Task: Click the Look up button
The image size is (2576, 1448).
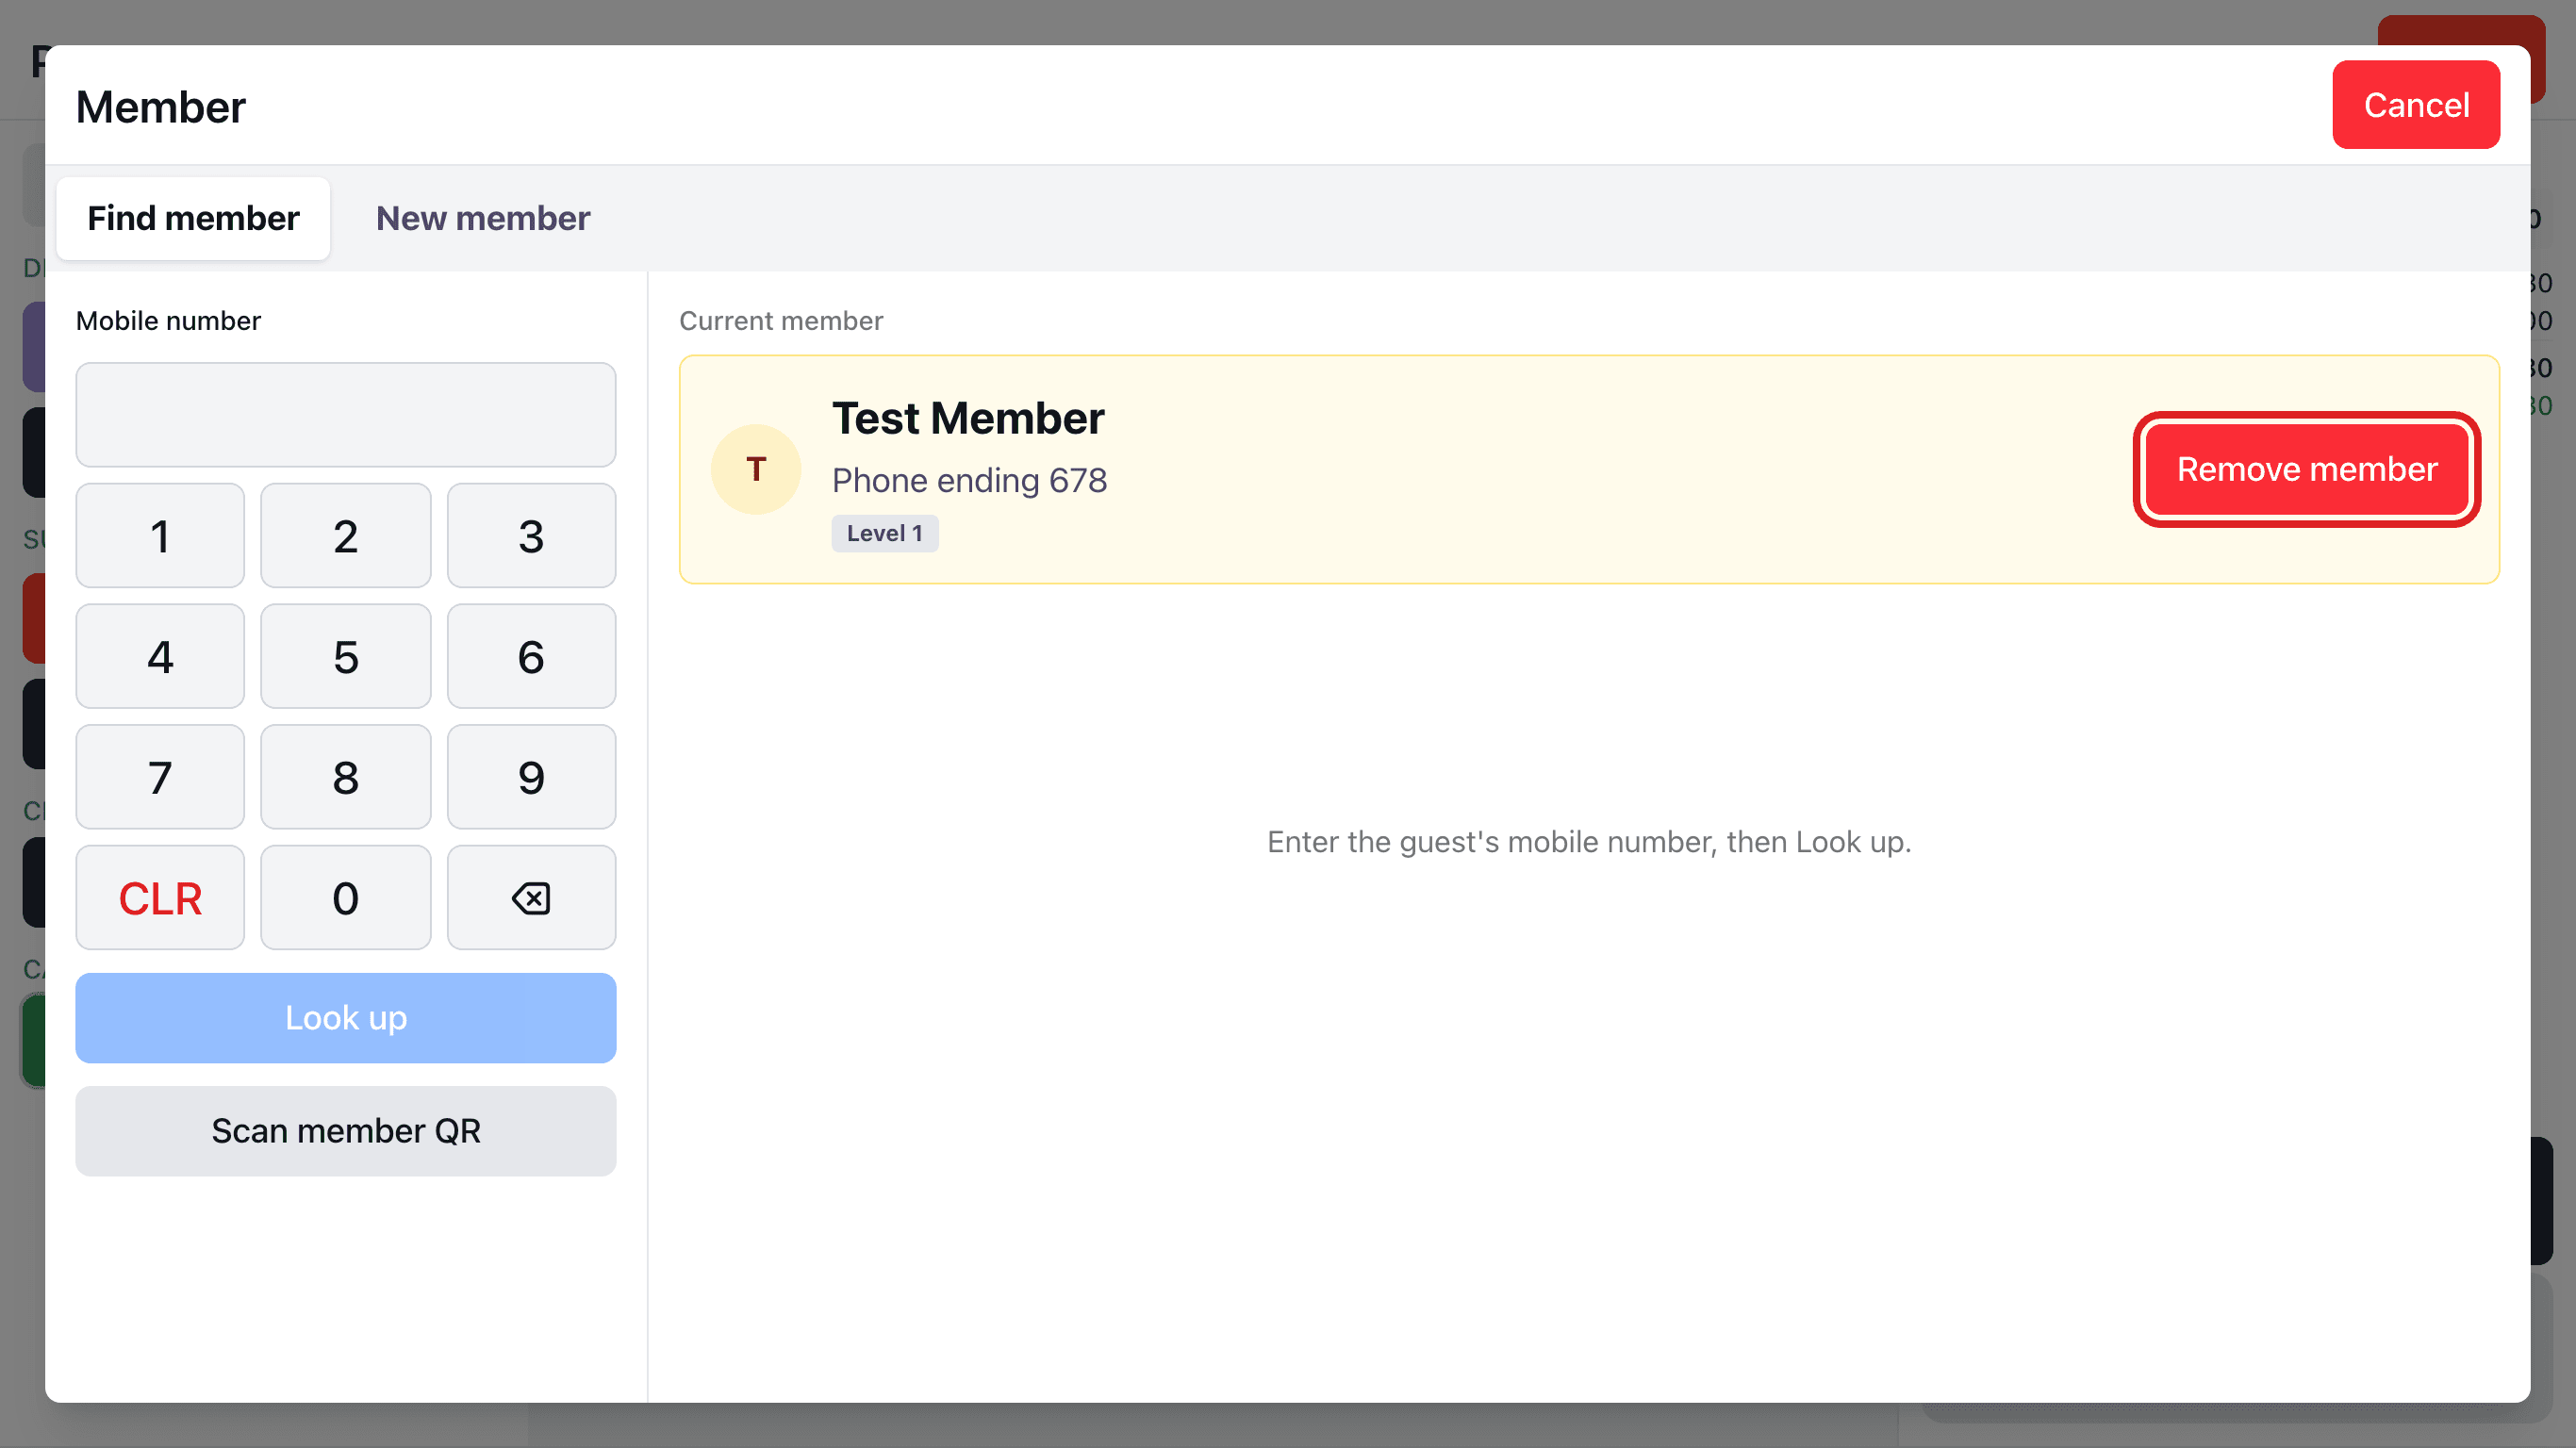Action: [x=346, y=1018]
